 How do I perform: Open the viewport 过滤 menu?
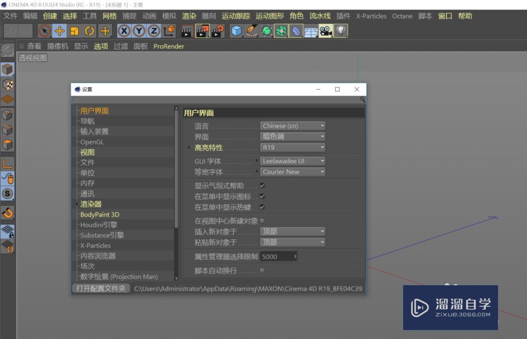tap(121, 46)
